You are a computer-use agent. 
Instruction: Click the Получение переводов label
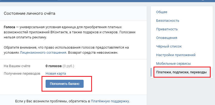(22, 74)
